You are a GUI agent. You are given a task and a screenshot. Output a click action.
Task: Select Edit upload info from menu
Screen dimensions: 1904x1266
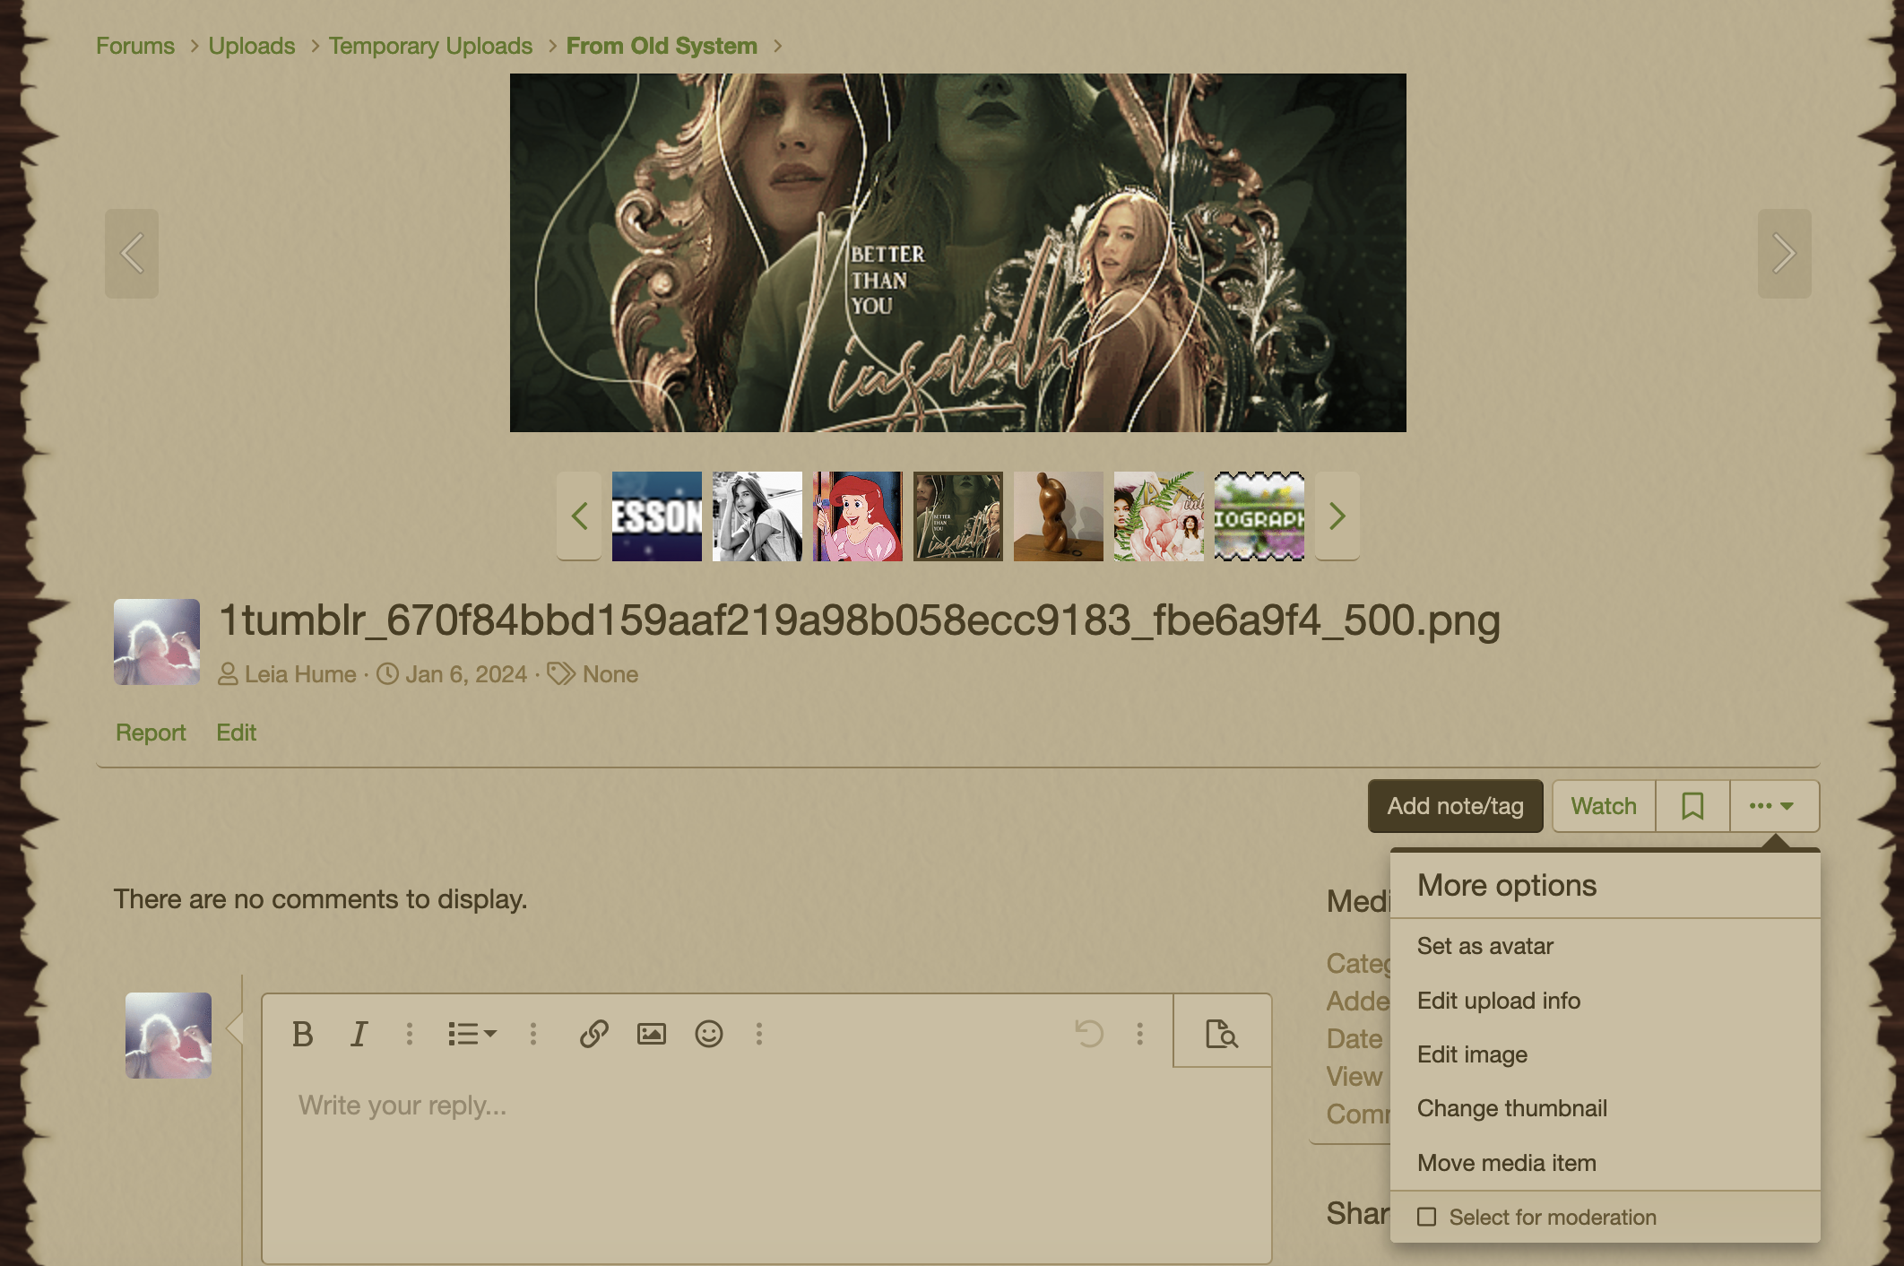tap(1499, 1001)
